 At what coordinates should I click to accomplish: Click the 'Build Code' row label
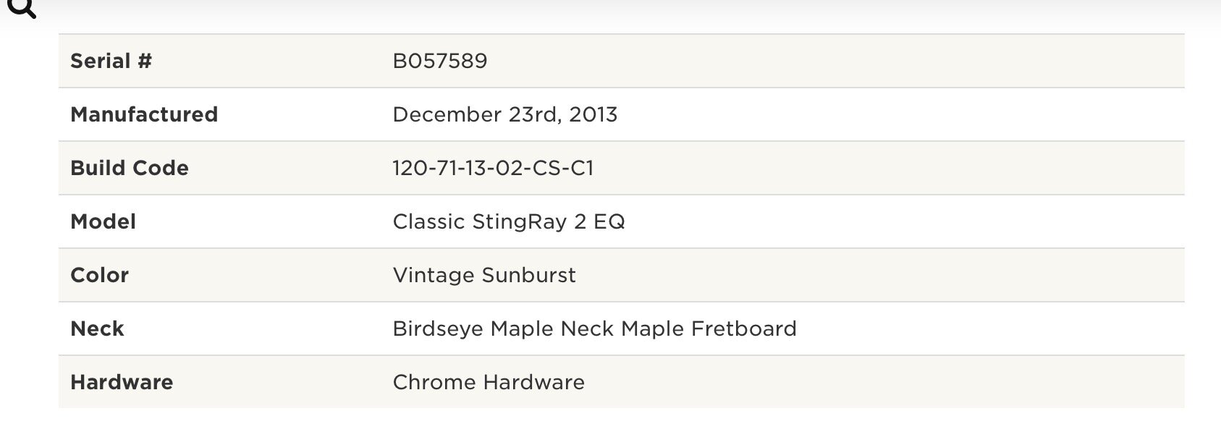click(130, 168)
